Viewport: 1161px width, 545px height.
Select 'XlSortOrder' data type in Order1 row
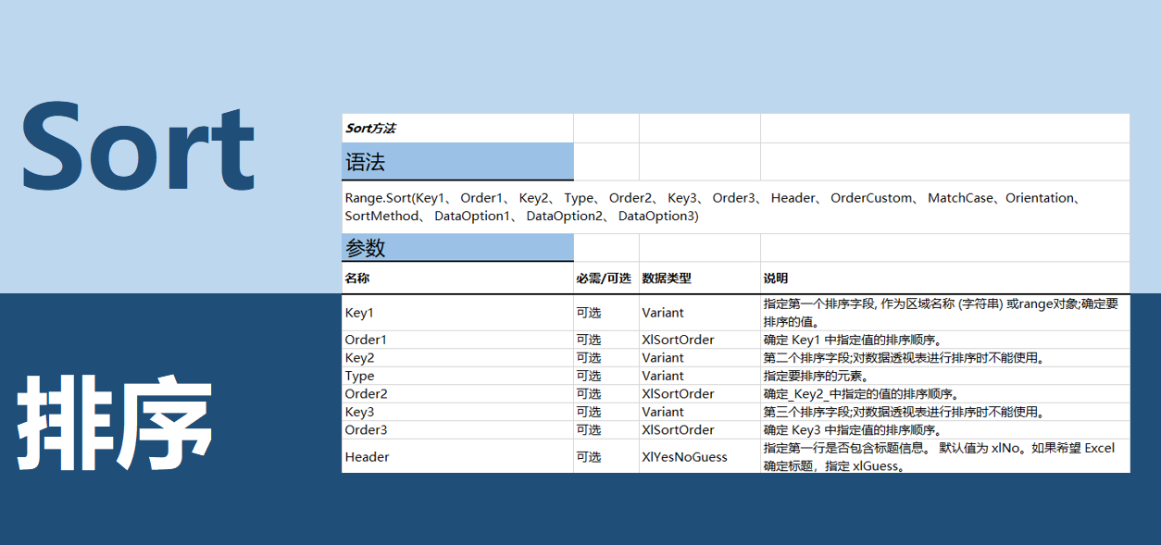(700, 340)
